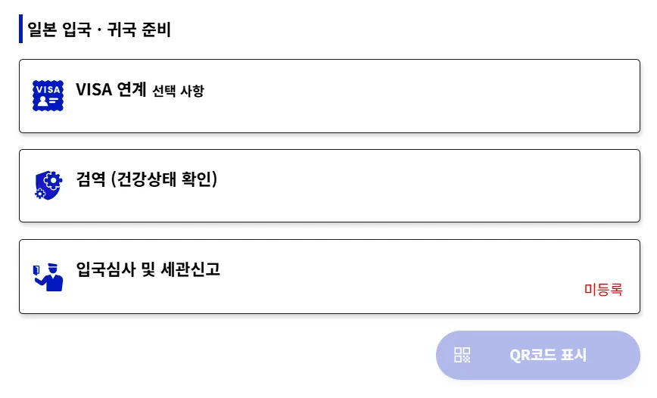Click the VISA stamp icon
657x398 pixels.
tap(48, 95)
